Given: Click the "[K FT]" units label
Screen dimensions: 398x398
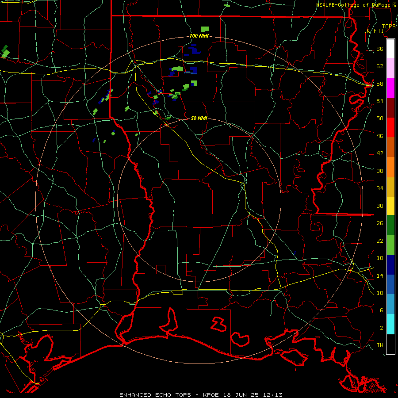Looking at the screenshot, I should click(x=374, y=31).
